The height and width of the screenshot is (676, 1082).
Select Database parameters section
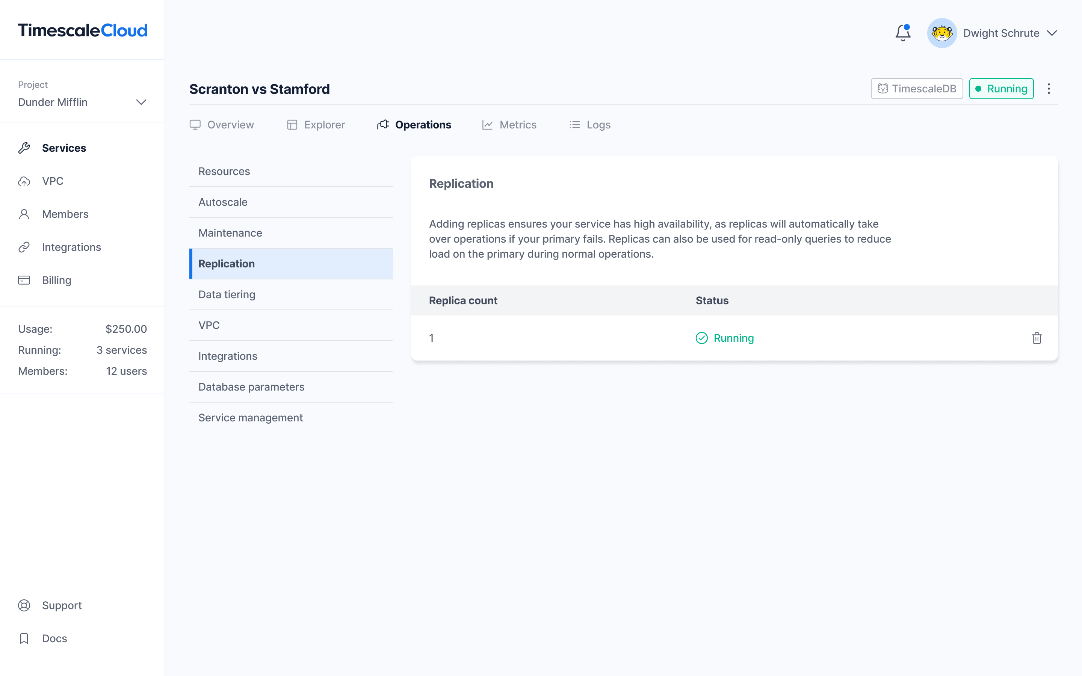click(251, 387)
